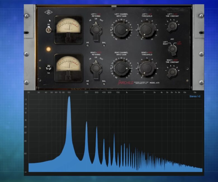Click the Stereo 1-2 analyzer label
The image size is (218, 182).
[195, 97]
